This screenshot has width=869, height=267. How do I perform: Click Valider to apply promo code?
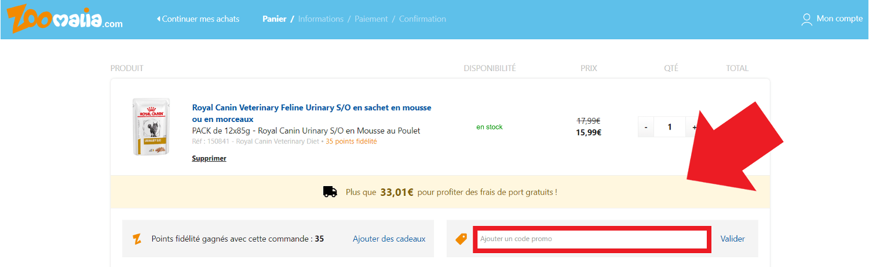733,239
